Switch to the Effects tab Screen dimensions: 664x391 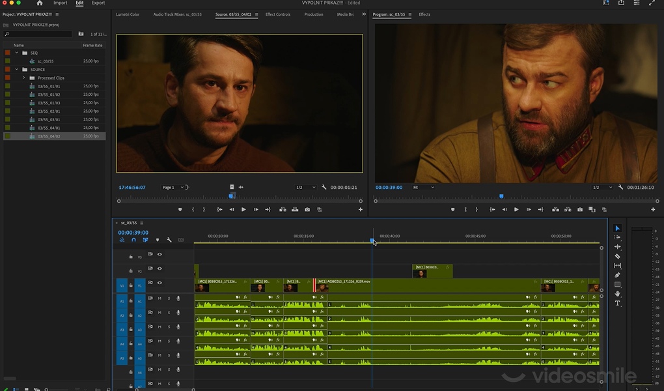(424, 14)
